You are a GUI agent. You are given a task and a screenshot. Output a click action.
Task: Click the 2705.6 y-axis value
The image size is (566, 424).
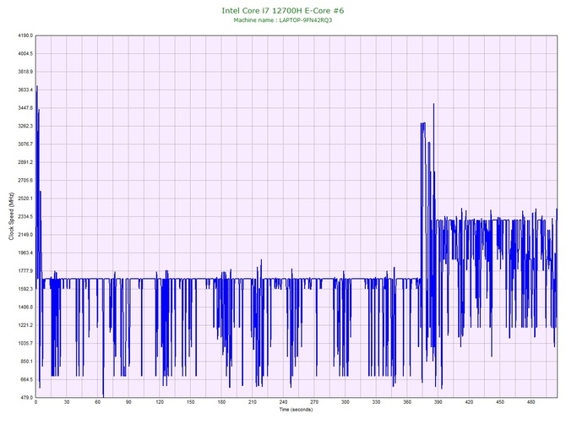25,180
